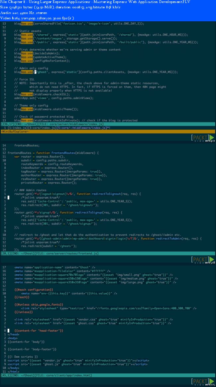Click the '// Admin only config' comment
The height and width of the screenshot is (387, 216).
click(31, 68)
